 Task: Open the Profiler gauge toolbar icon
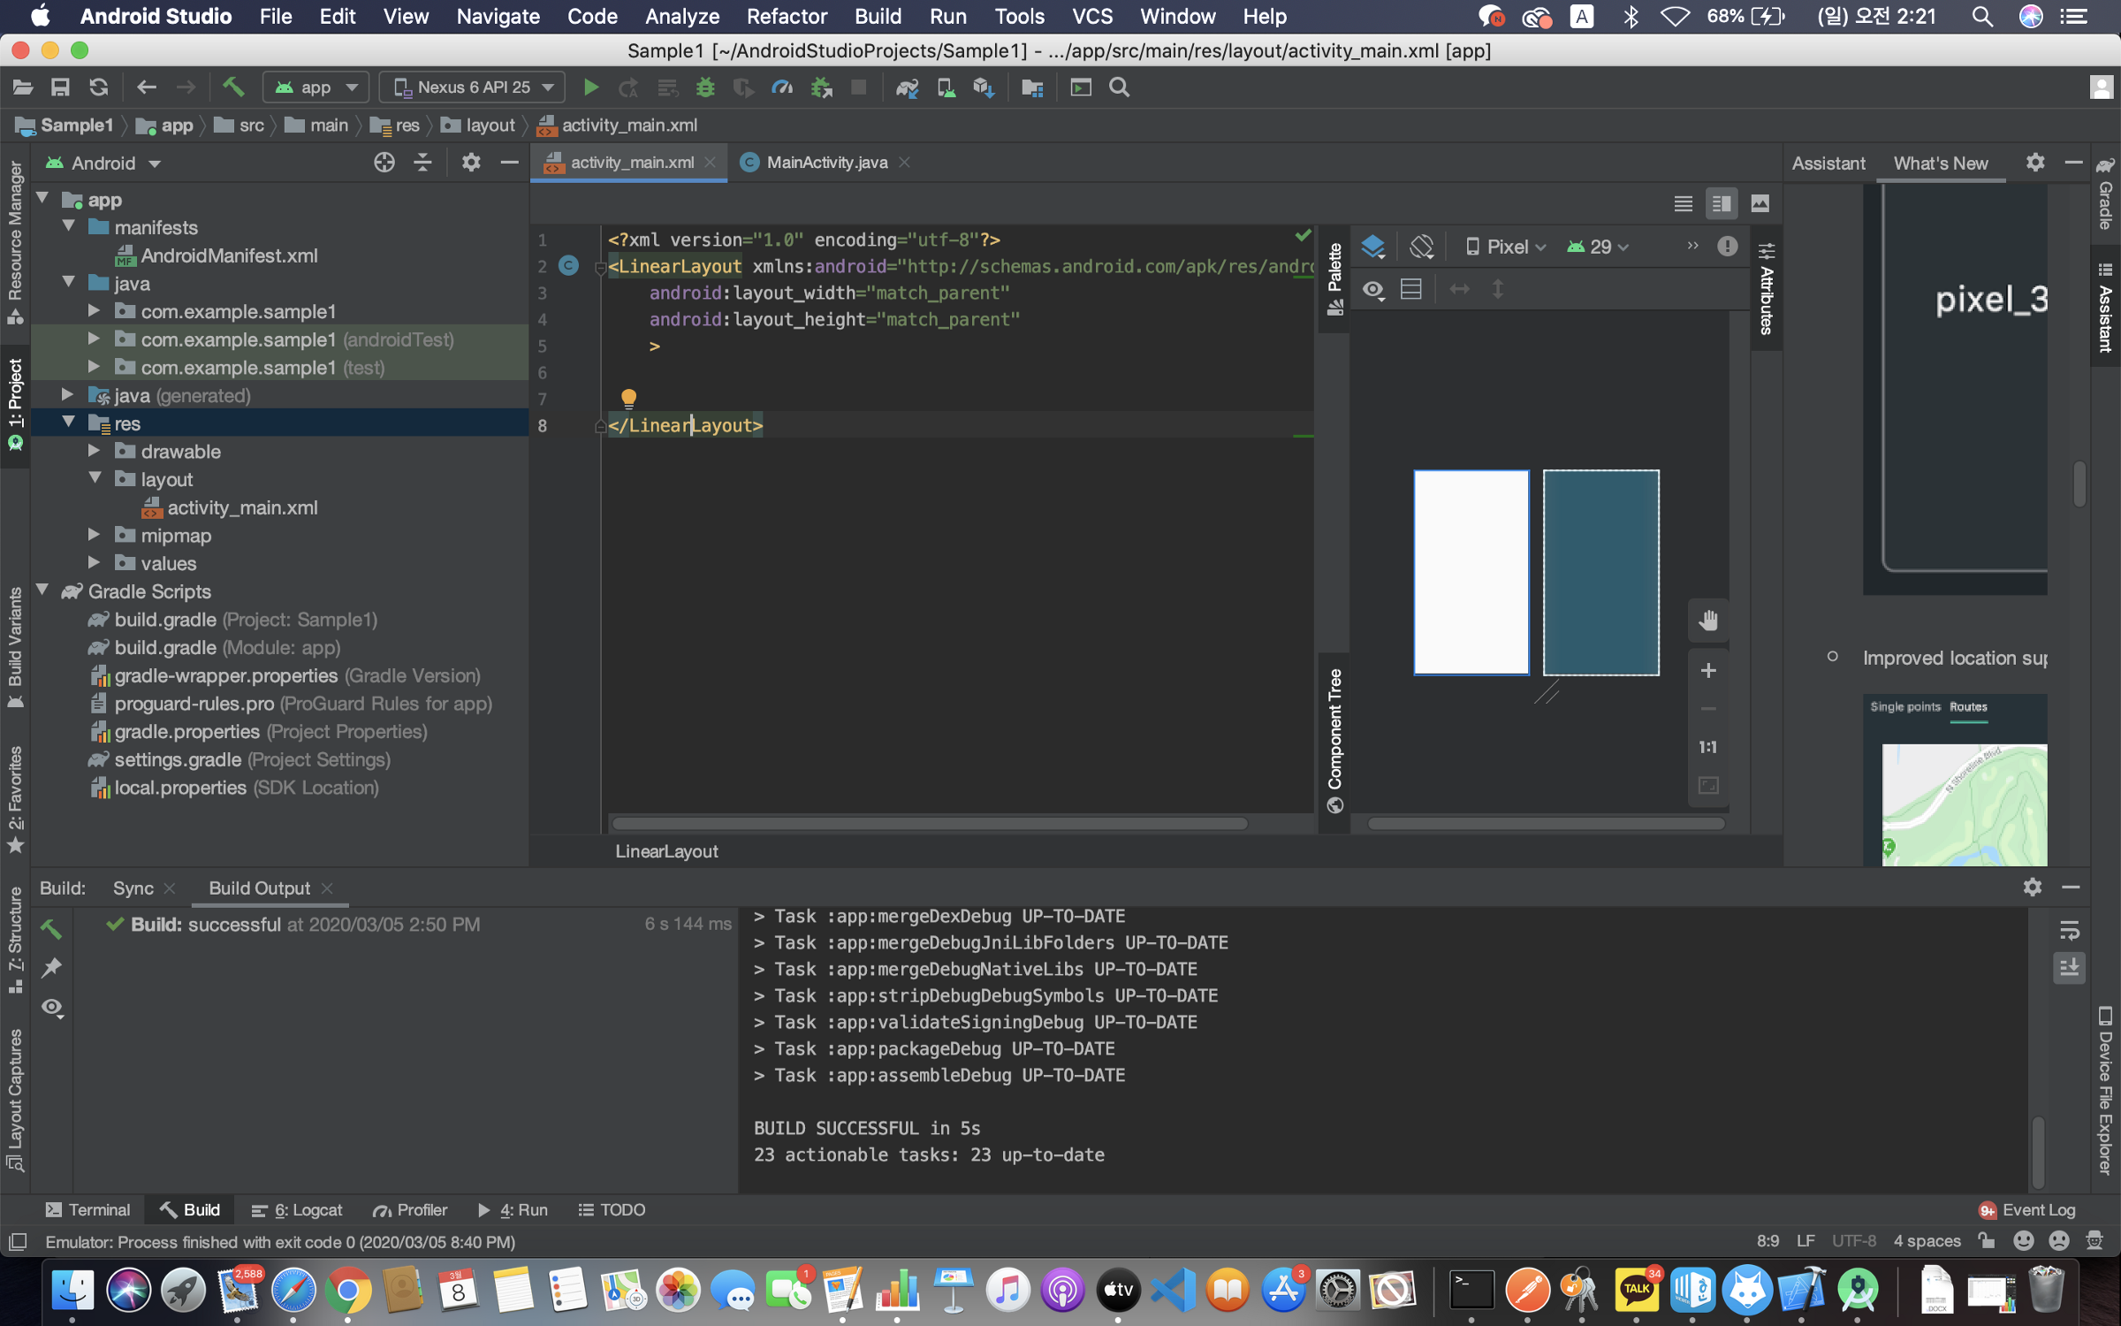click(x=782, y=88)
